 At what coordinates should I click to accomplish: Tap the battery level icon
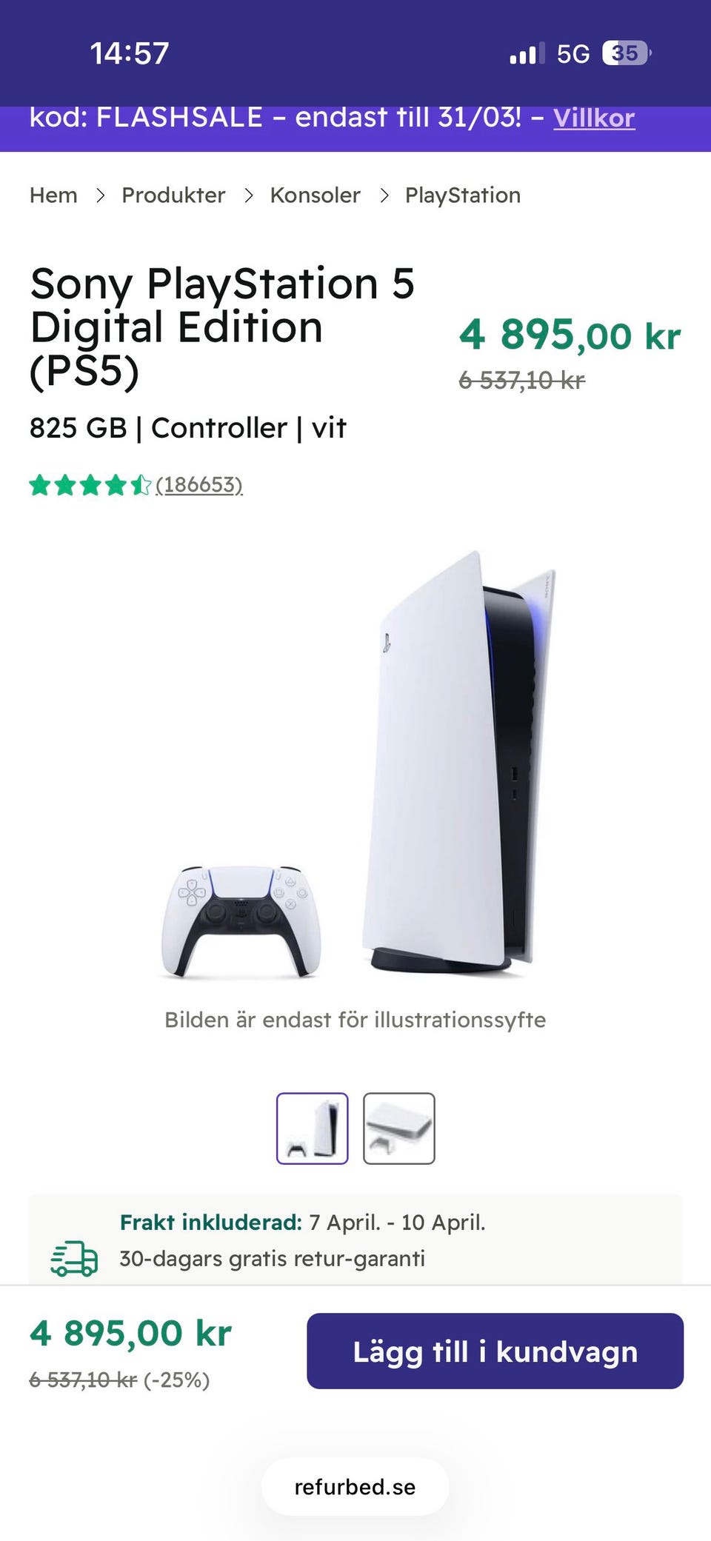(x=627, y=53)
